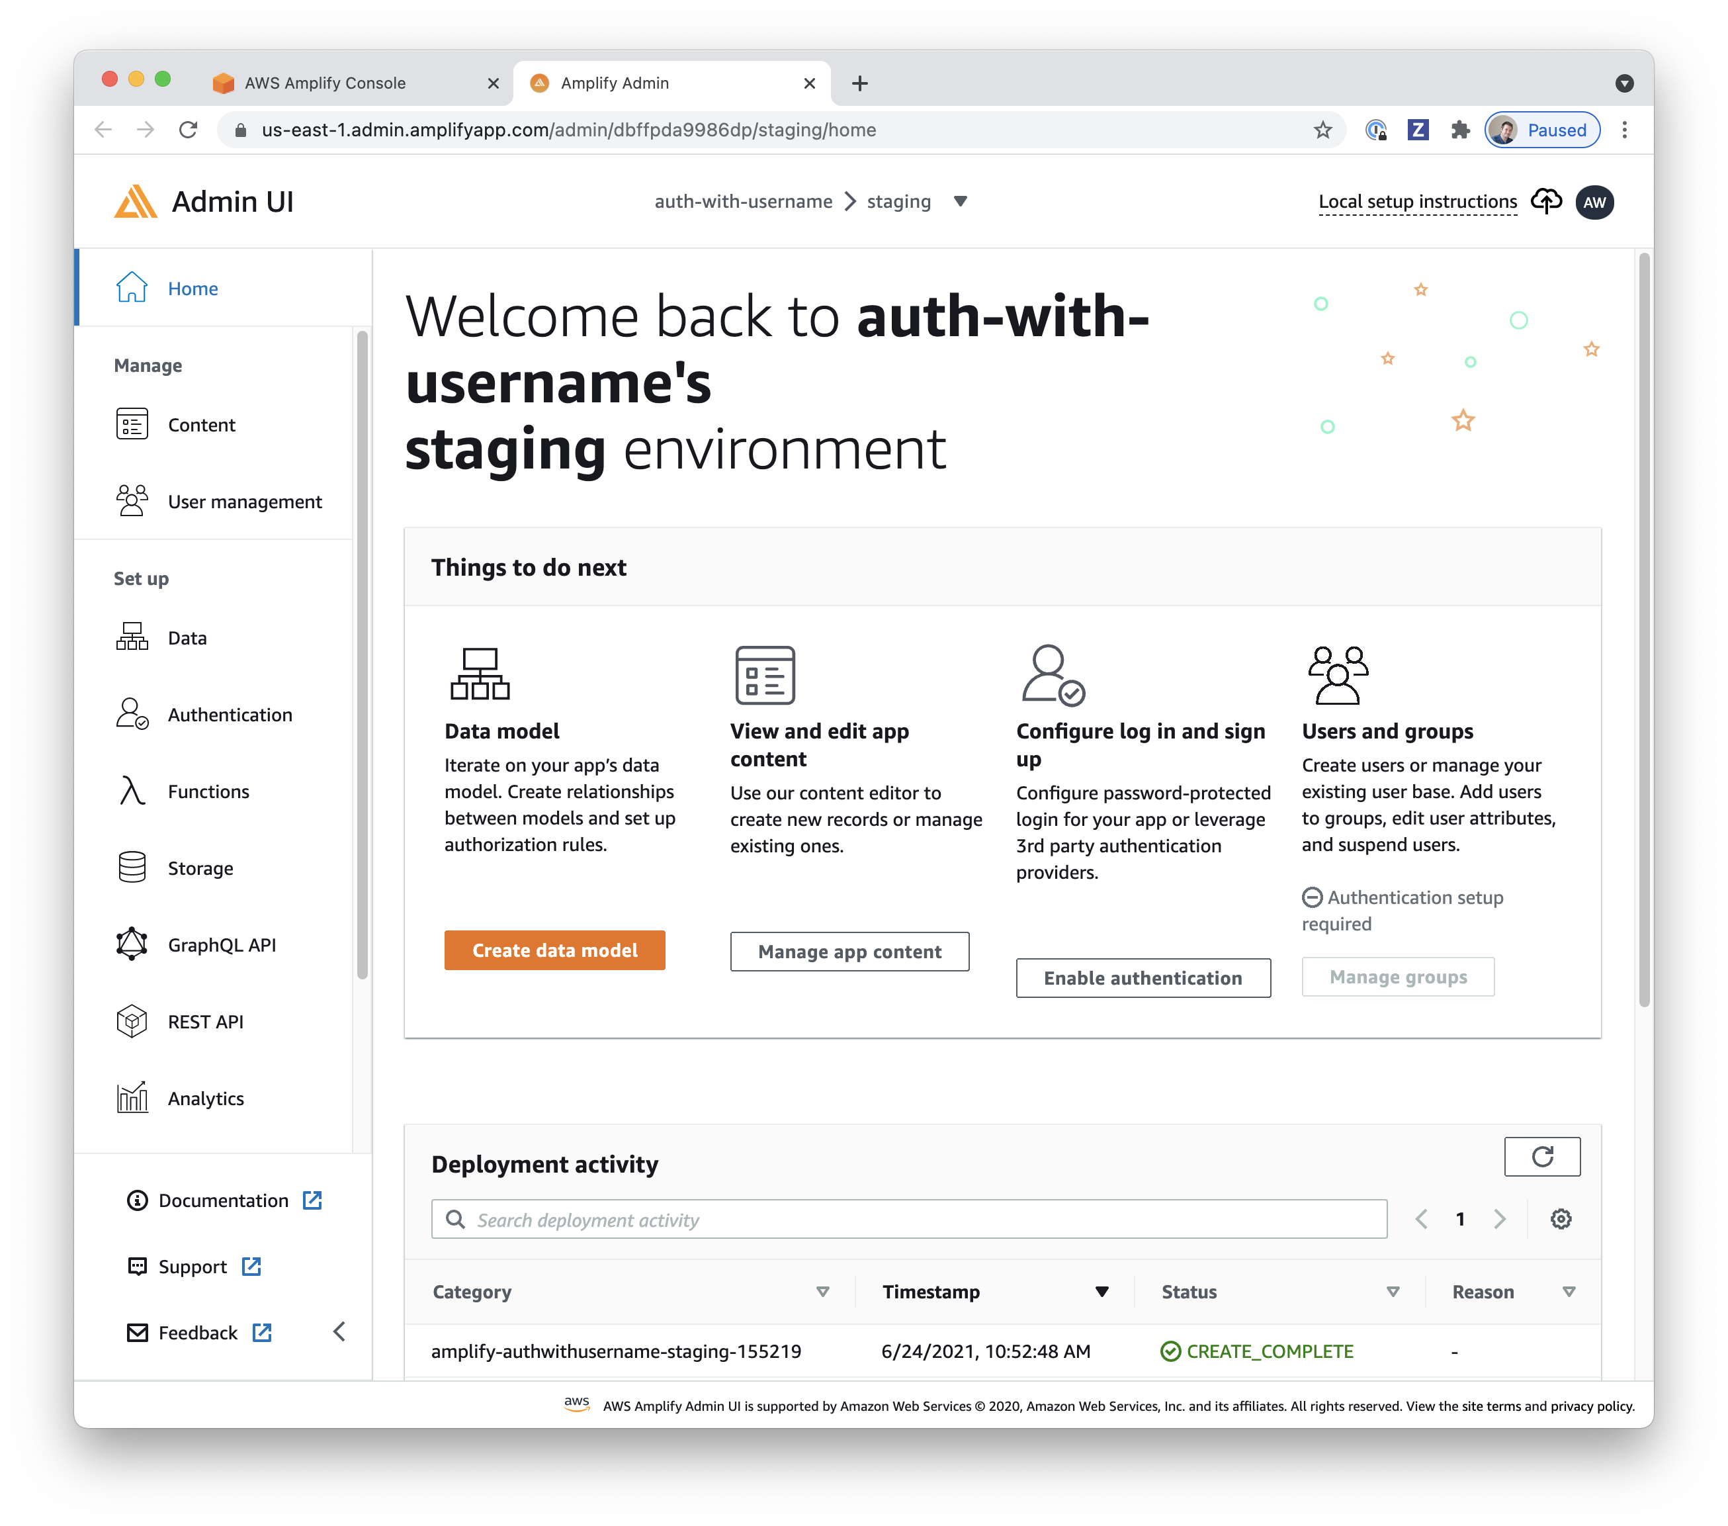Viewport: 1728px width, 1526px height.
Task: Click the Authentication icon in sidebar
Action: (132, 715)
